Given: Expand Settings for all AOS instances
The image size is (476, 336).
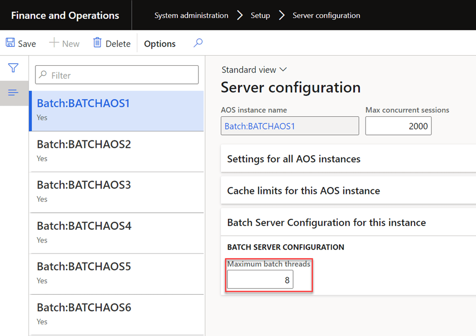Looking at the screenshot, I should (x=294, y=159).
